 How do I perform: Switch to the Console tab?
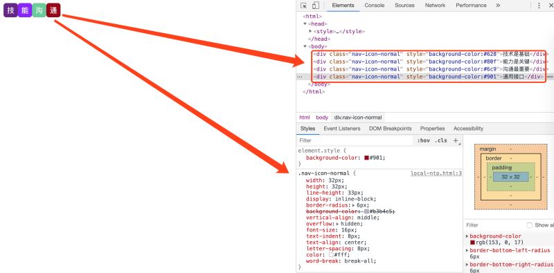[375, 6]
